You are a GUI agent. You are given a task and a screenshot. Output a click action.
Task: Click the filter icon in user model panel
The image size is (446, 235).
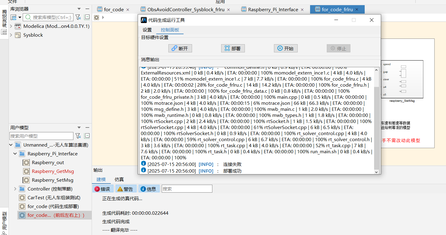click(x=78, y=136)
